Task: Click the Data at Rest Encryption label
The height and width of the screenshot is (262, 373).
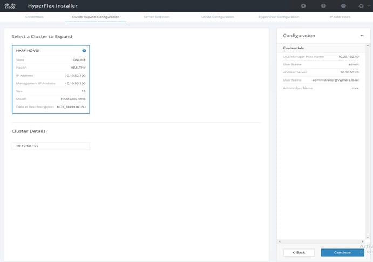Action: [35, 107]
